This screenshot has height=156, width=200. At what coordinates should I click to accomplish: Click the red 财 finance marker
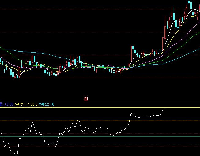tap(86, 98)
